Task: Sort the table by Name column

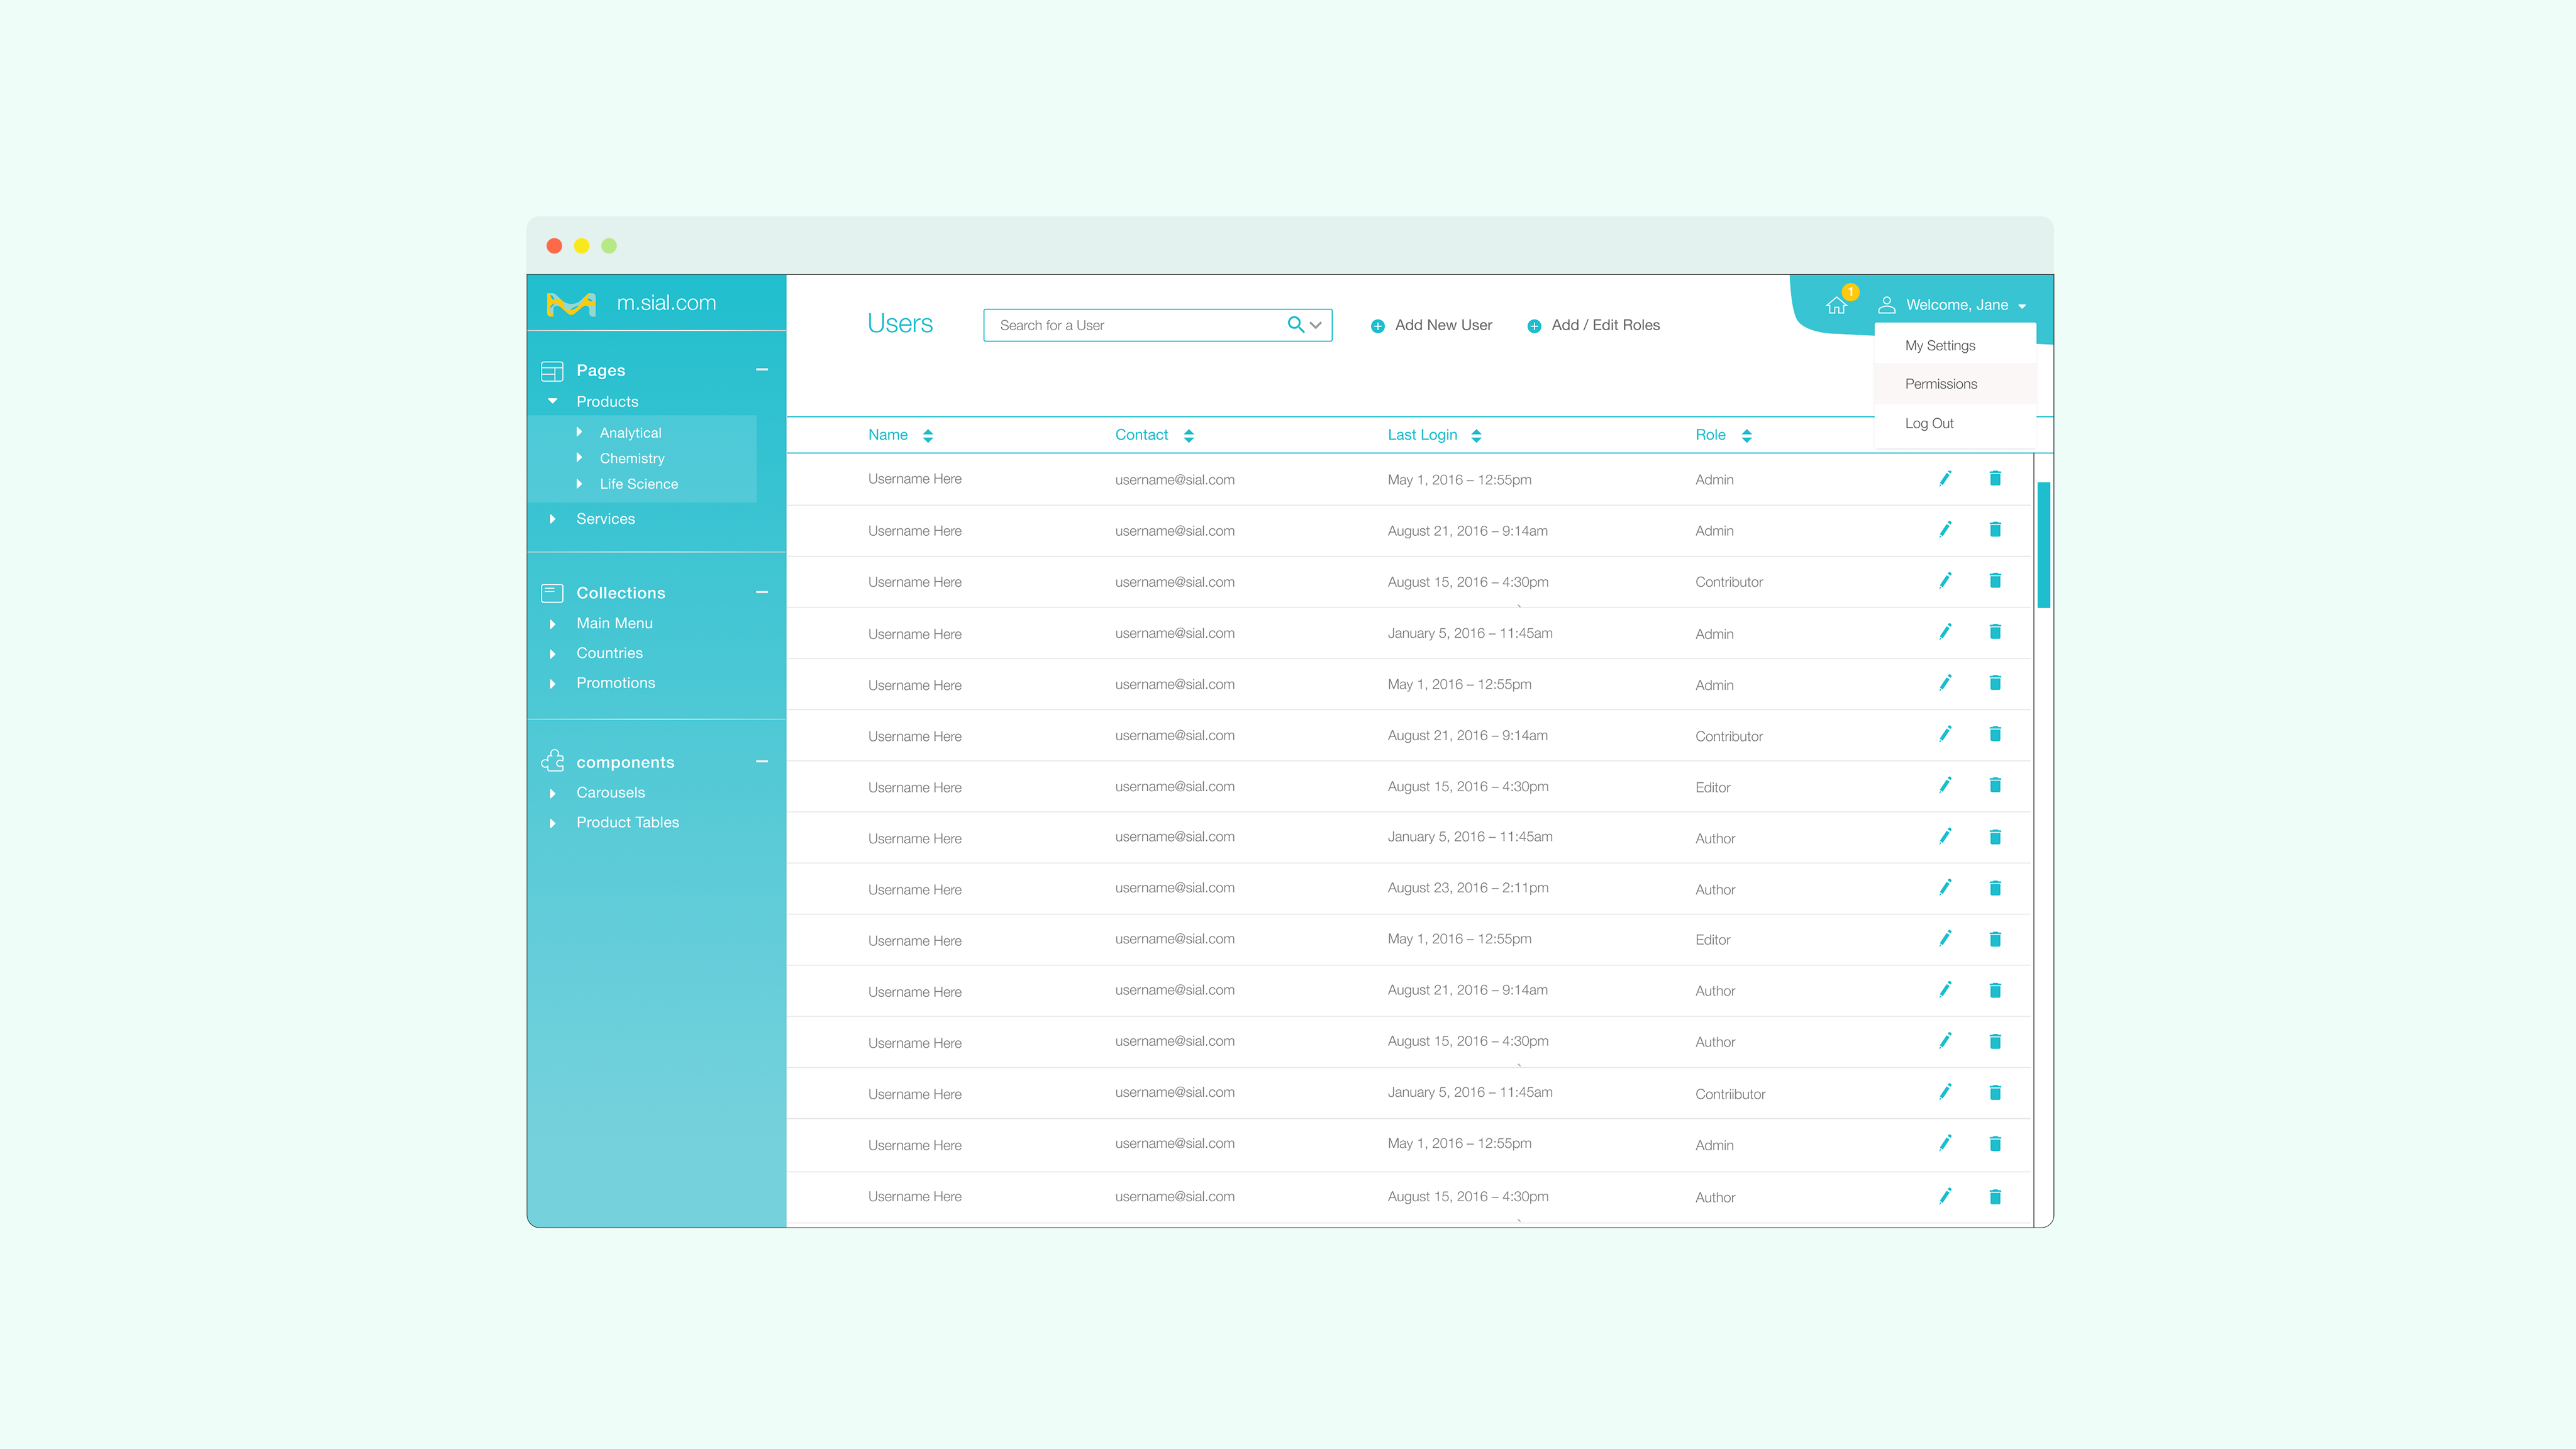Action: (x=928, y=436)
